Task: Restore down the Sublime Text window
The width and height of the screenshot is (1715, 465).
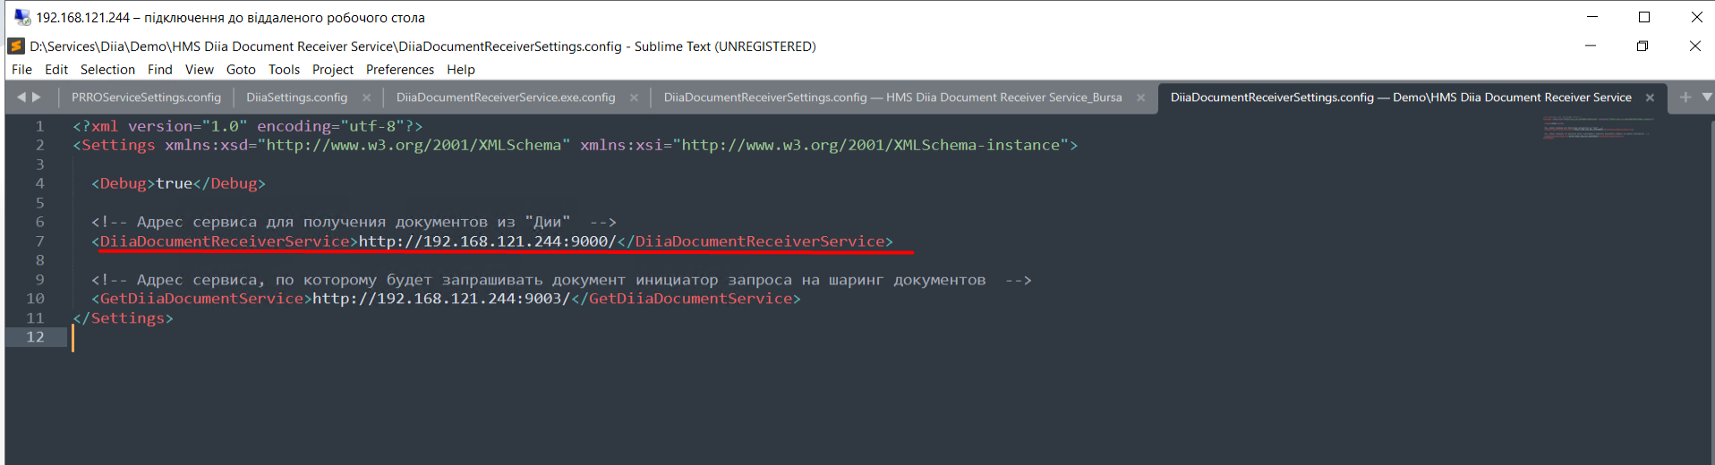Action: tap(1642, 46)
